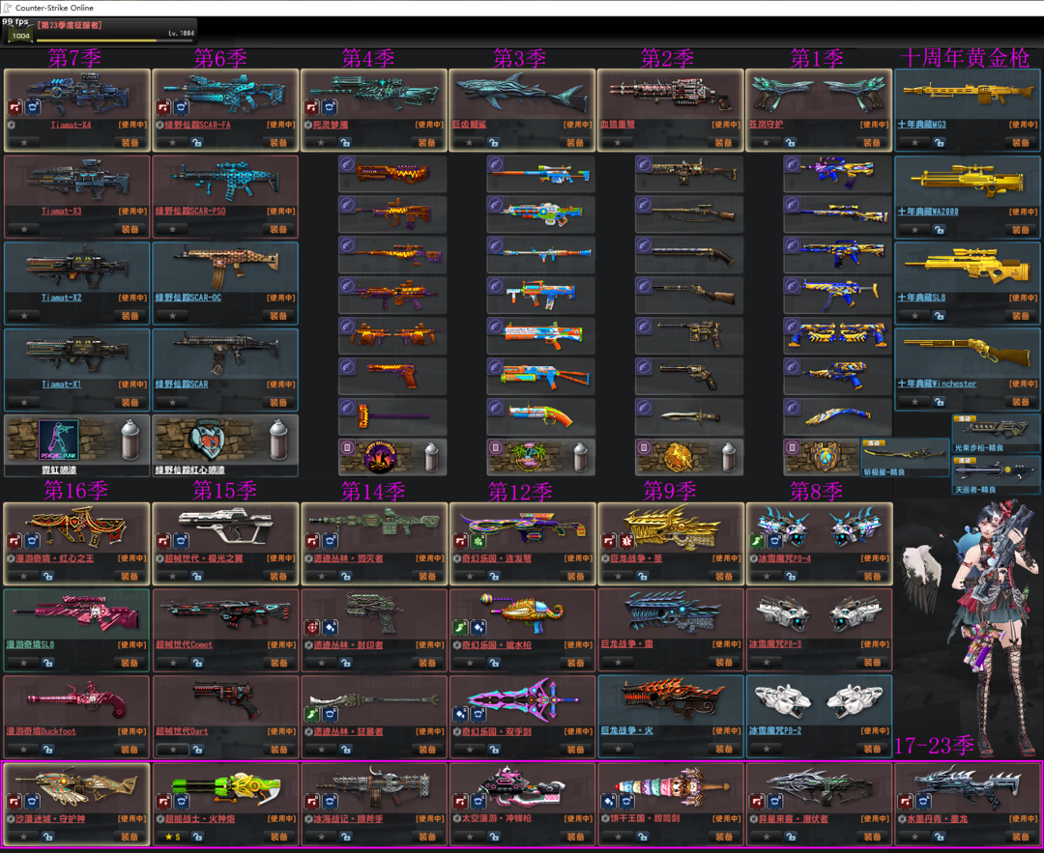
Task: Equip the 十年典藏MG3 golden gun
Action: pyautogui.click(x=1020, y=142)
